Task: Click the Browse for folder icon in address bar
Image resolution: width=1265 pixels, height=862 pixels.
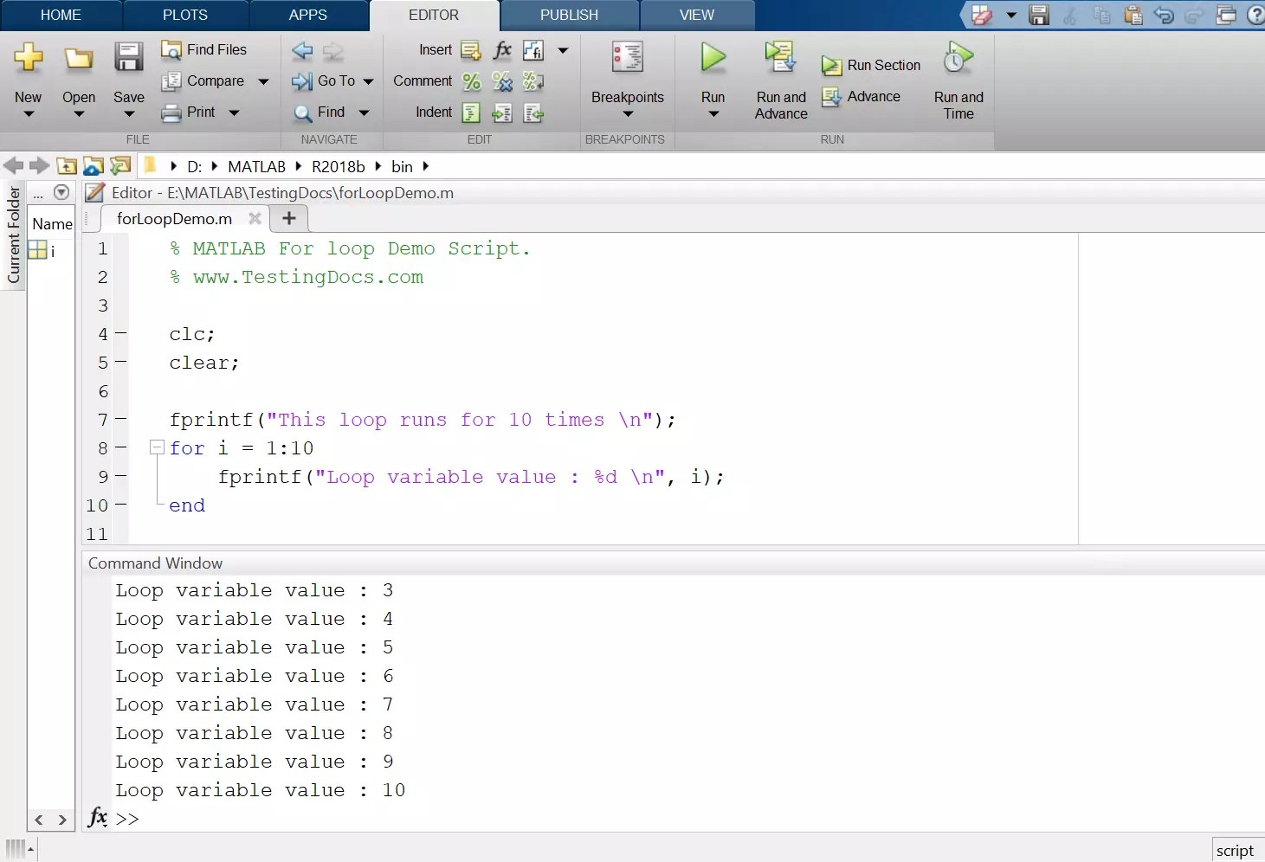Action: pyautogui.click(x=94, y=166)
